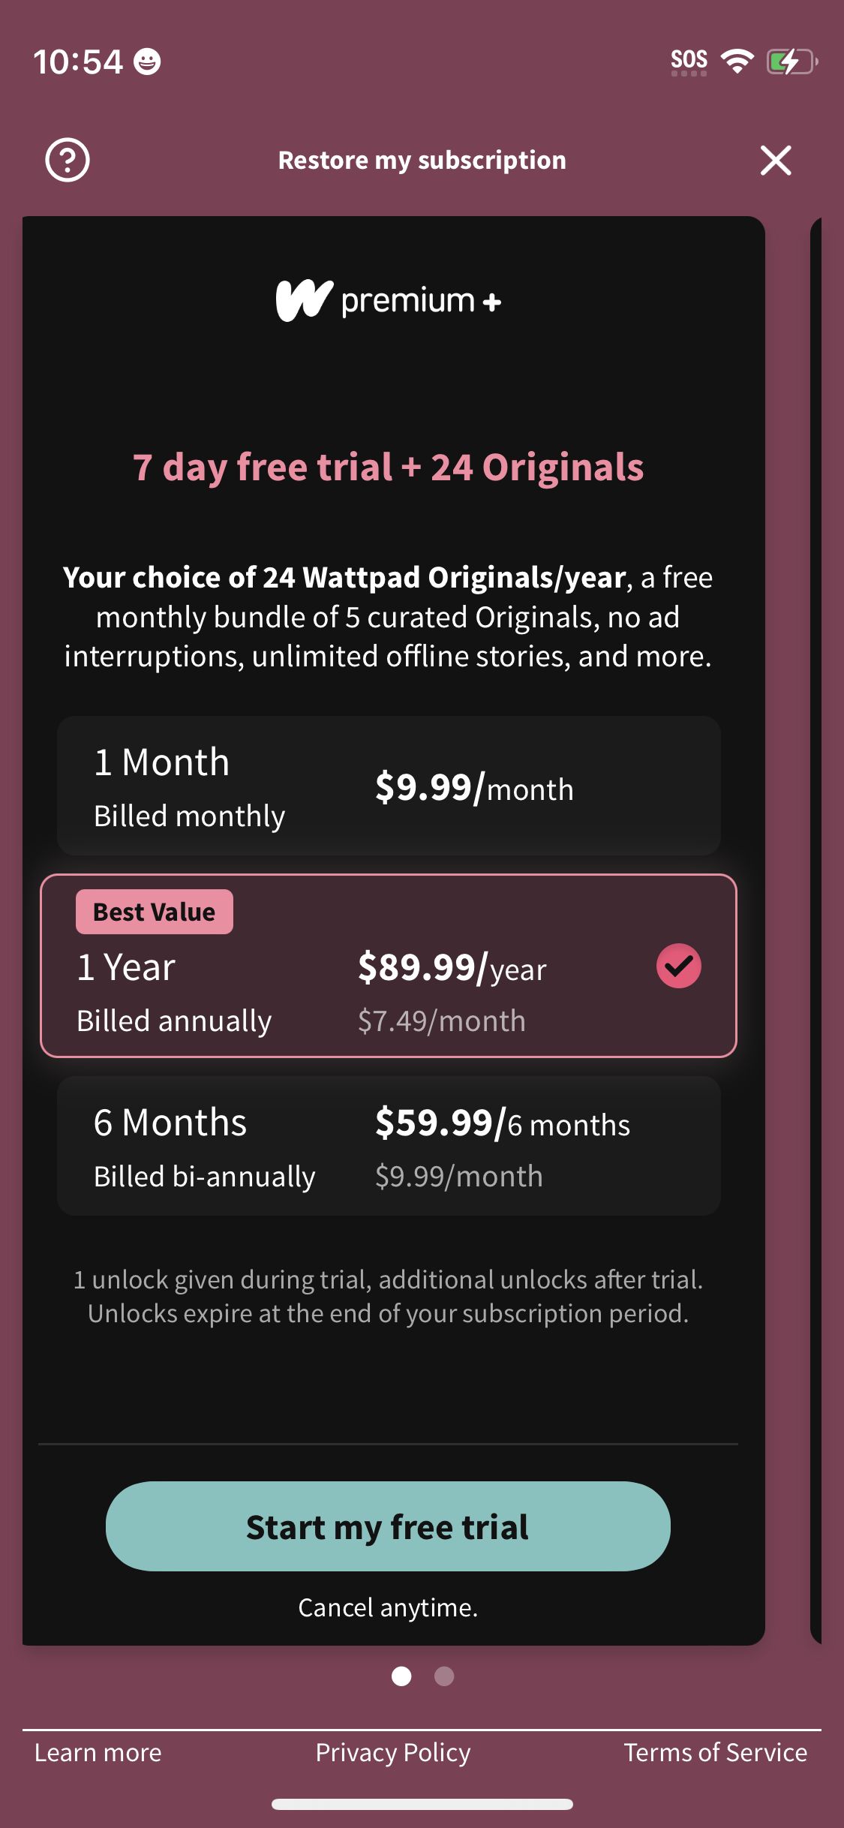Tap the Wi-Fi status icon
Screen dimensions: 844x1828
click(x=737, y=61)
